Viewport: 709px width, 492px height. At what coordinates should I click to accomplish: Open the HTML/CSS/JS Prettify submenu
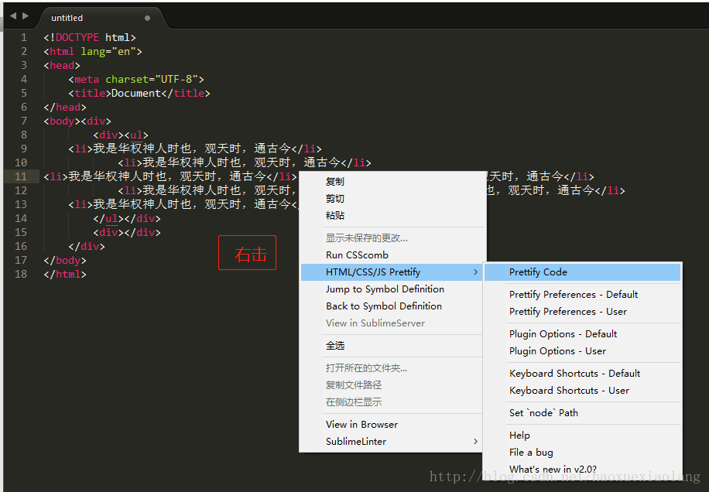click(392, 272)
